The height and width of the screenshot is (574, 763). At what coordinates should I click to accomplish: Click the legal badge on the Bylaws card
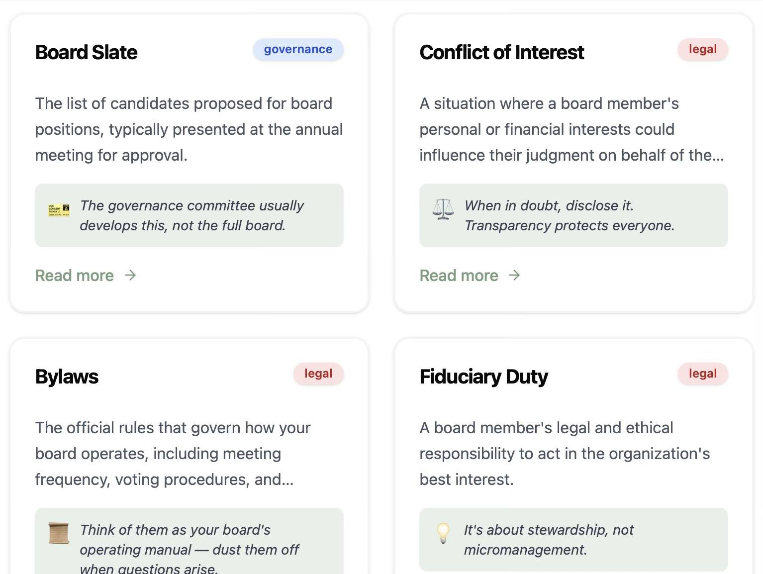coord(318,374)
